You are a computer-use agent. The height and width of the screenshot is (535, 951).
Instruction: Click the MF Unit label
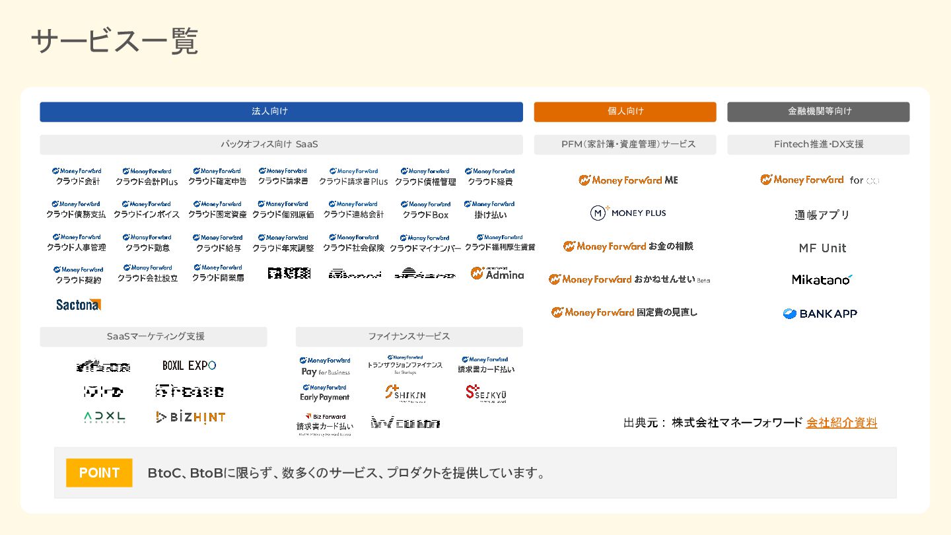point(822,248)
